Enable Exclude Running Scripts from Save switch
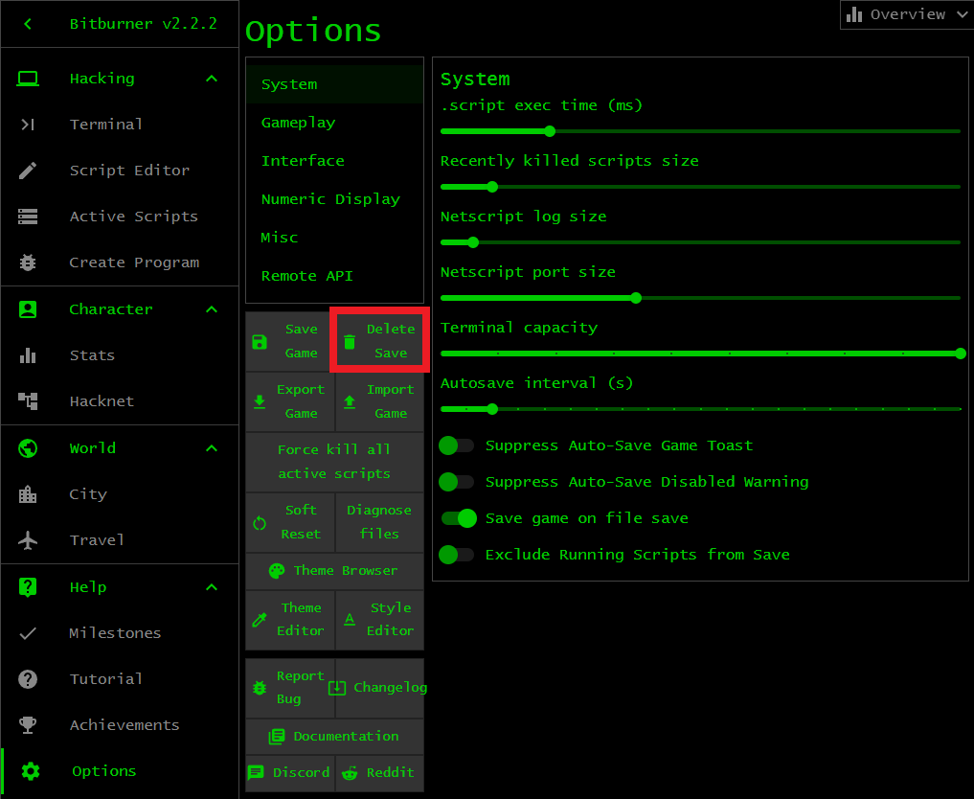The image size is (974, 799). point(457,555)
